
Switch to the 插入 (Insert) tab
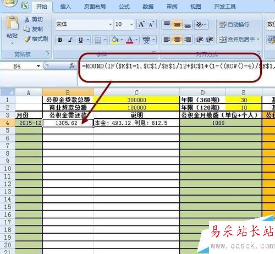(65, 7)
